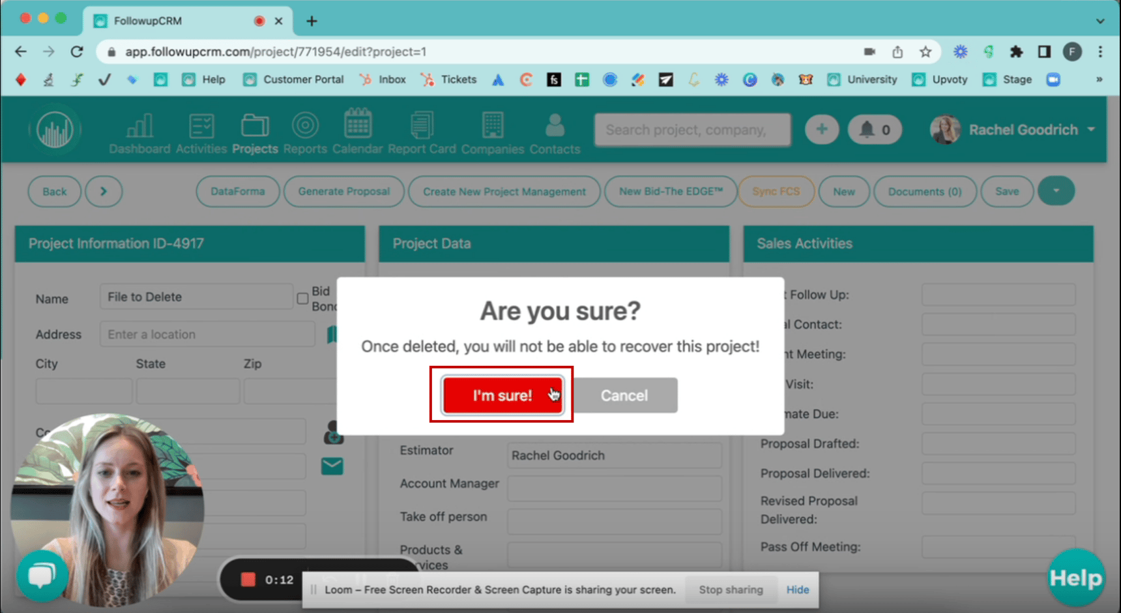Expand the browser extensions overflow chevron
Viewport: 1121px width, 613px height.
(1100, 79)
